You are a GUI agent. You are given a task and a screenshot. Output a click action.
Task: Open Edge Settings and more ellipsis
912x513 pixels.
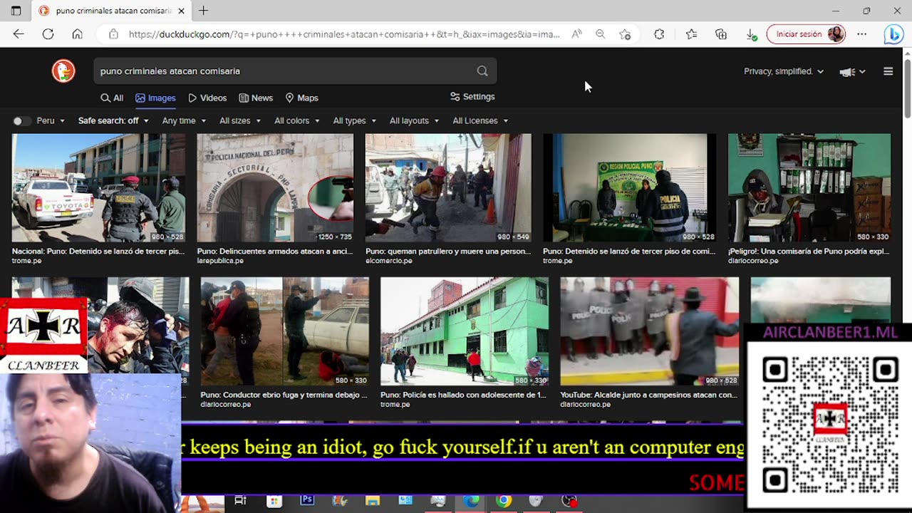click(x=862, y=34)
